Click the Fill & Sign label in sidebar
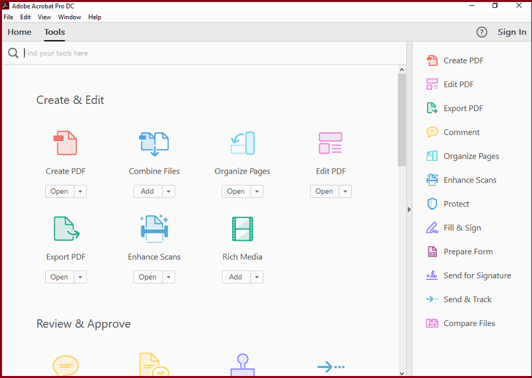The image size is (532, 378). 462,228
